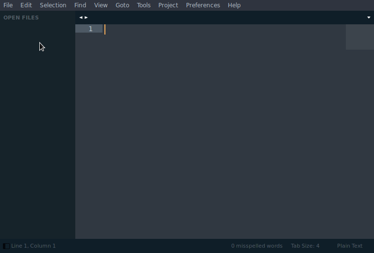Click the 0 misspelled words indicator
The image size is (374, 253).
click(x=256, y=246)
